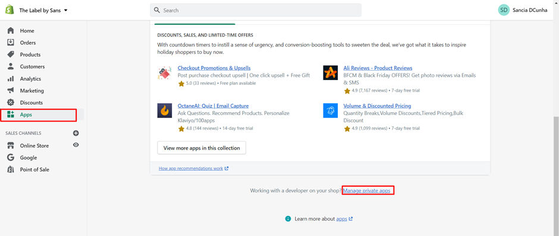
Task: Click the Google G channel icon
Action: [x=11, y=158]
